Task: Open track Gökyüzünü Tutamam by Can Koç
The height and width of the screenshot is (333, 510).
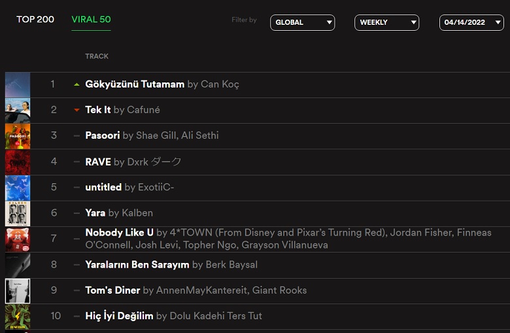Action: pos(162,84)
